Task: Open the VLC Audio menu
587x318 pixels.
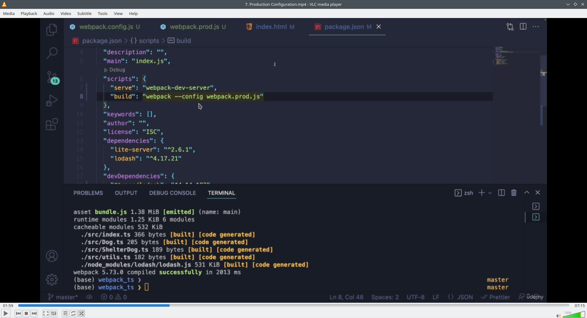Action: (x=49, y=13)
